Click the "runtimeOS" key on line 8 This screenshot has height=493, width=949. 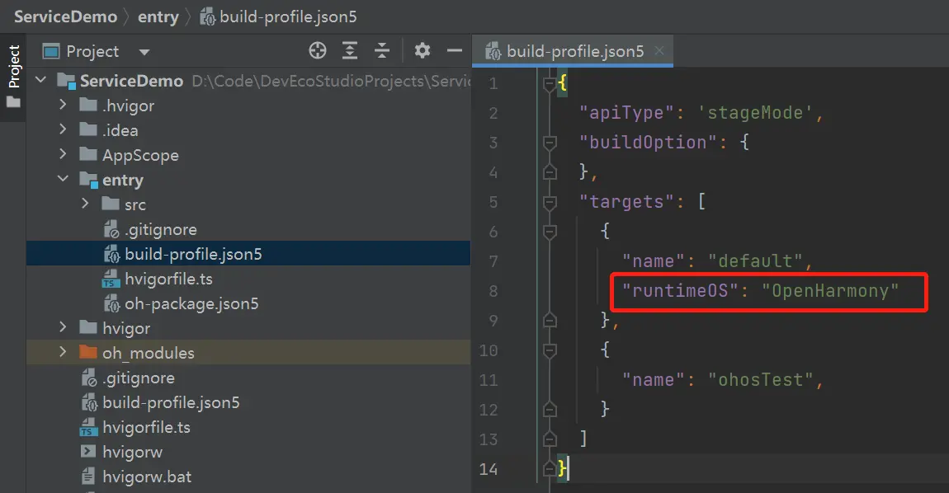click(x=680, y=290)
